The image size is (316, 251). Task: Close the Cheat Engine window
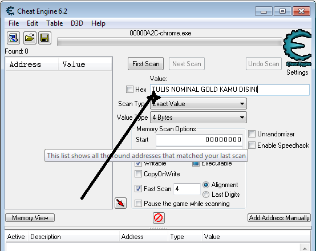point(302,11)
